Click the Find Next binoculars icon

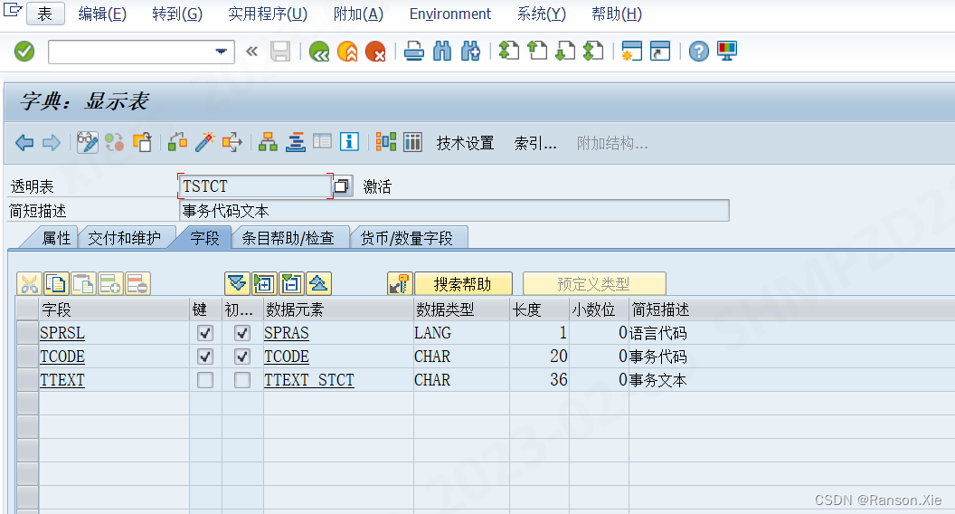(470, 52)
